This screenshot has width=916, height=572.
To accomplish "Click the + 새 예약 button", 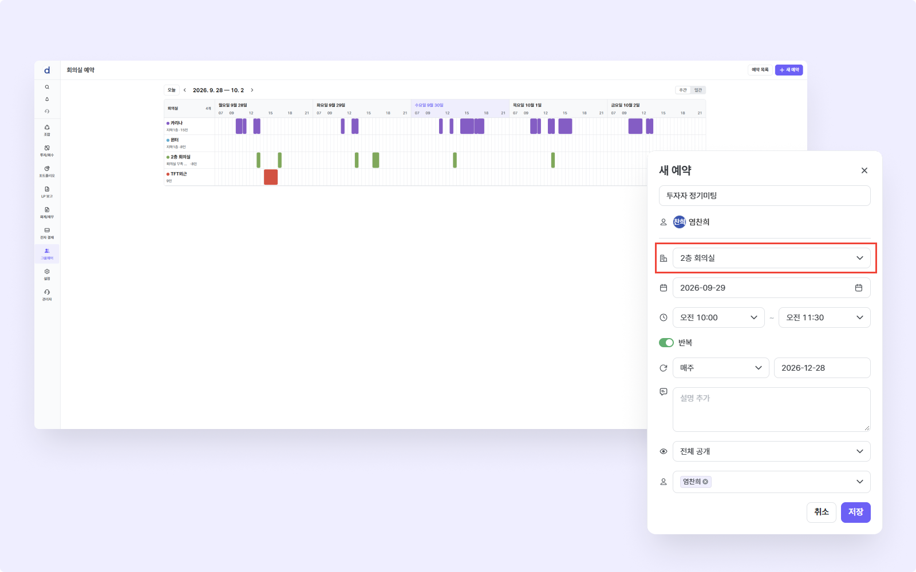I will tap(789, 70).
